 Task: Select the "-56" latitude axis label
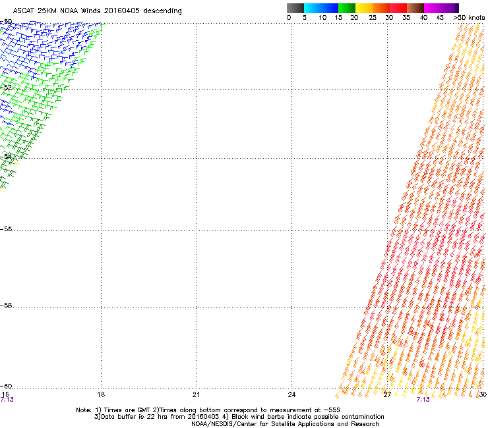coord(6,229)
